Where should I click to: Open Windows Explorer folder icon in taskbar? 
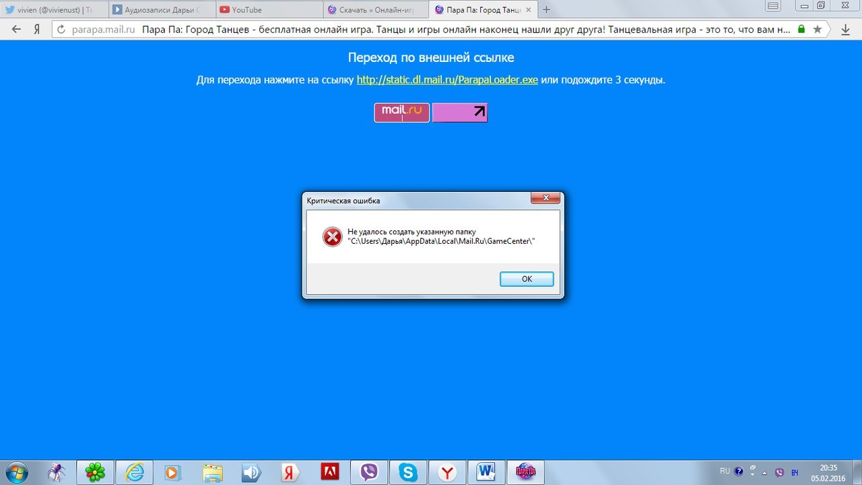213,472
